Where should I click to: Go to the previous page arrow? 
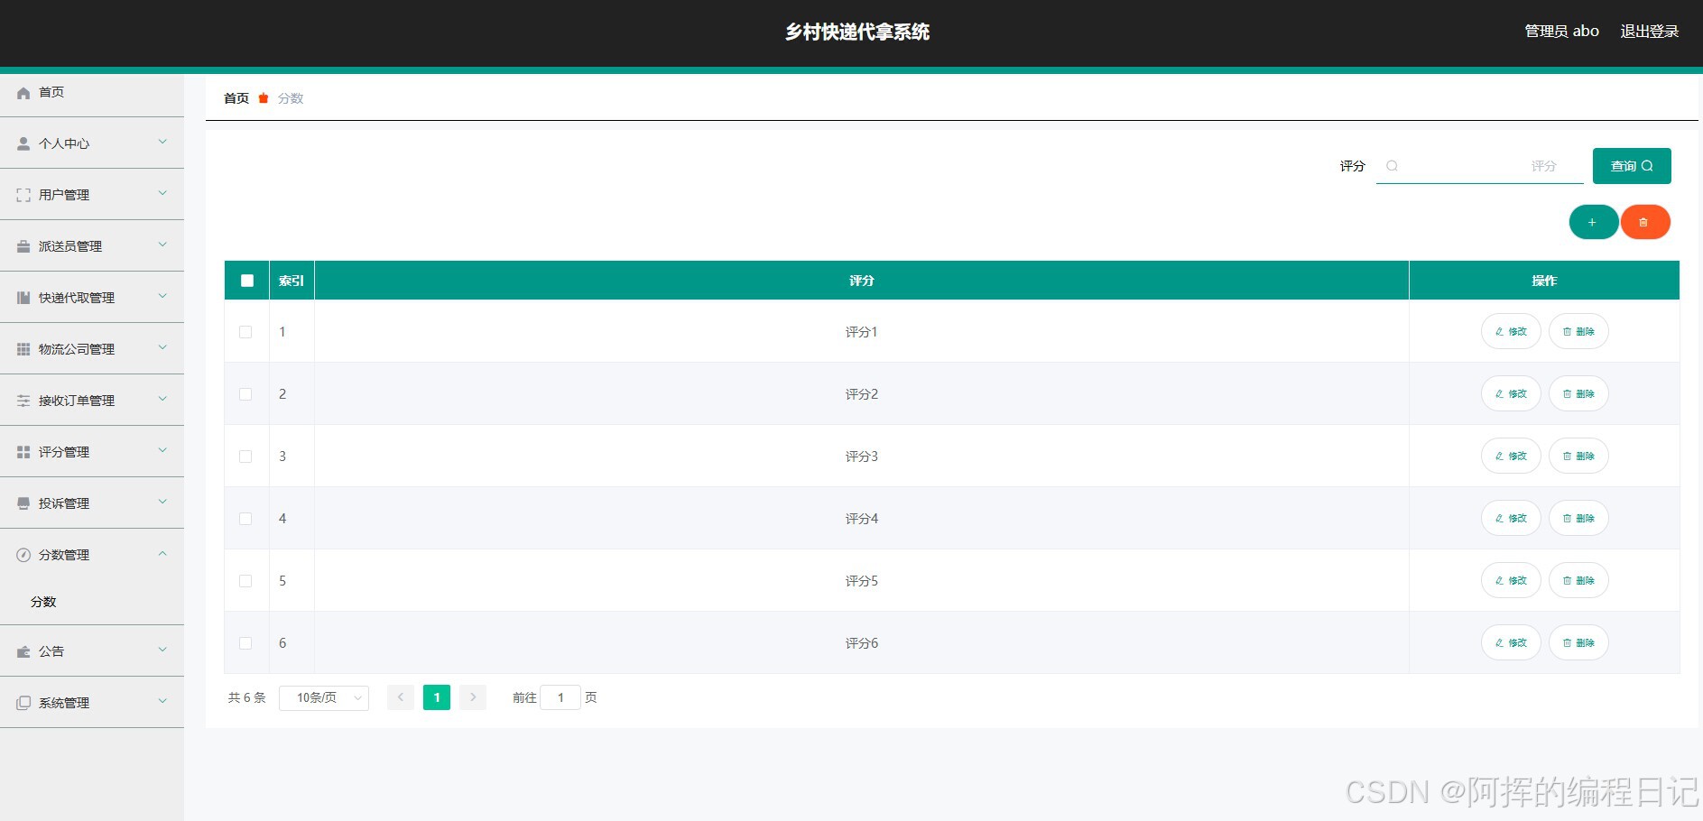pyautogui.click(x=401, y=697)
